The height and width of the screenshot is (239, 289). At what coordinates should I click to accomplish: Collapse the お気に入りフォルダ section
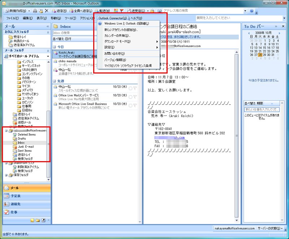48,32
